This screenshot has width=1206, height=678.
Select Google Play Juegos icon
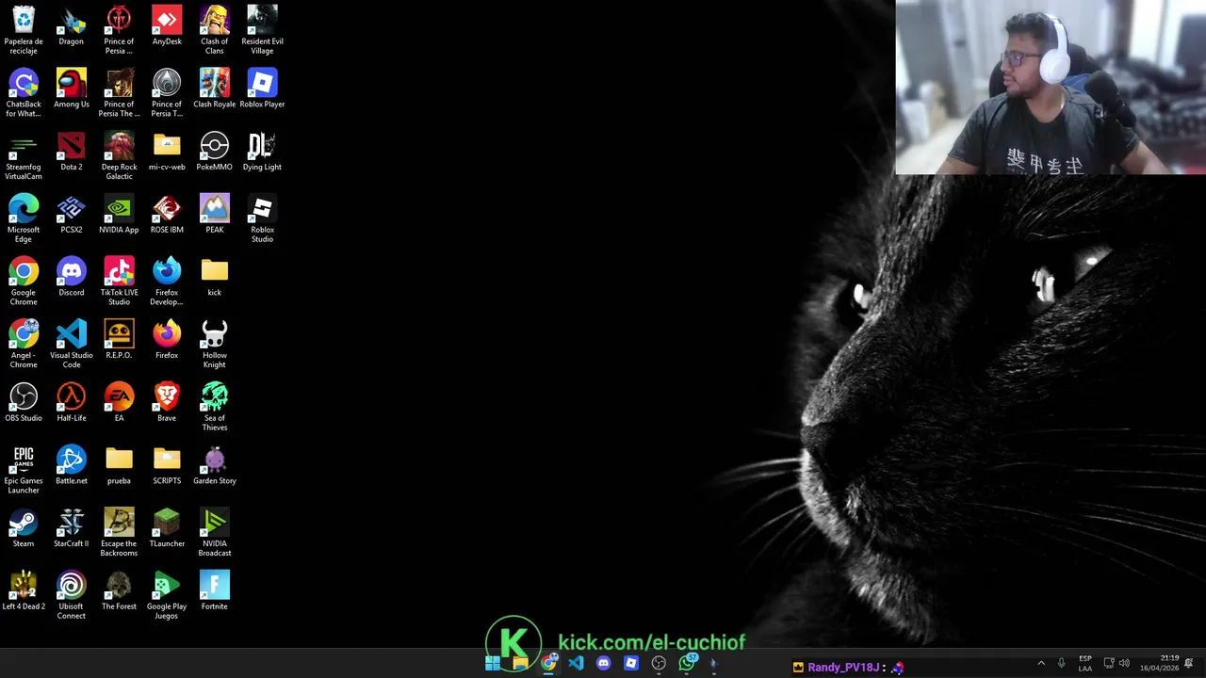tap(167, 595)
